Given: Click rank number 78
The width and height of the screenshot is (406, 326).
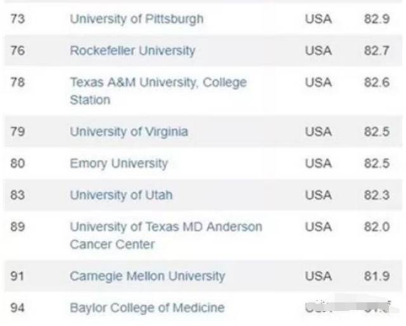Looking at the screenshot, I should coord(18,82).
